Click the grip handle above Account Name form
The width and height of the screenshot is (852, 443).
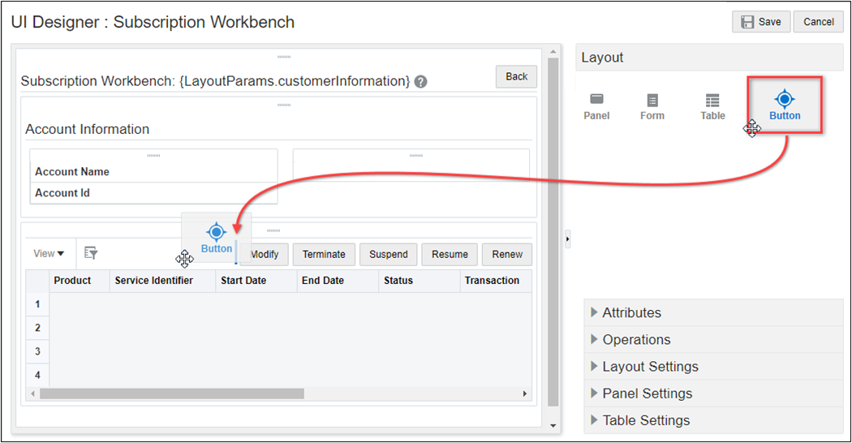click(x=154, y=156)
